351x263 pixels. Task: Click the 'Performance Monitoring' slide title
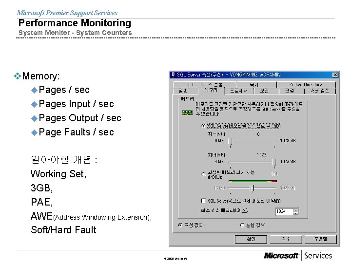(x=75, y=23)
